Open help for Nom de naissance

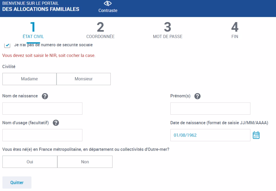click(x=45, y=96)
